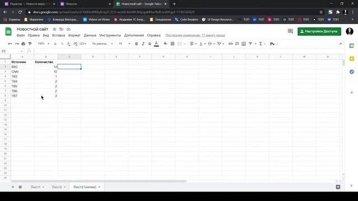Open the Данные menu

click(90, 35)
